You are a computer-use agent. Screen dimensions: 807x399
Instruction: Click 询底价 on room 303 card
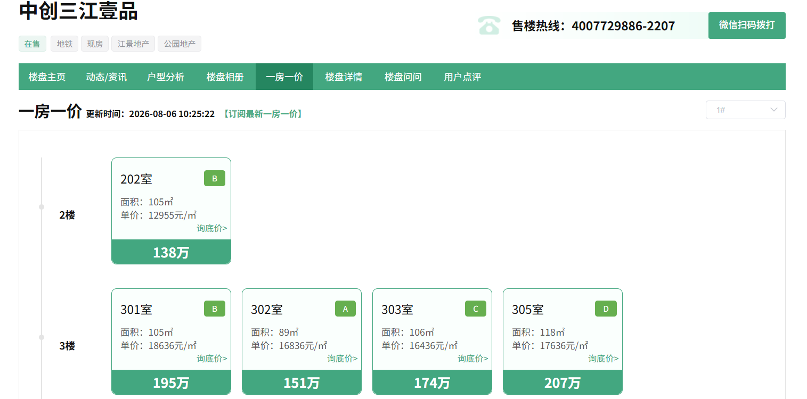473,359
